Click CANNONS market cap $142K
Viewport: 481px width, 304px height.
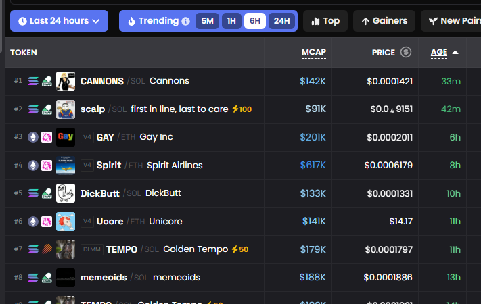pos(313,81)
